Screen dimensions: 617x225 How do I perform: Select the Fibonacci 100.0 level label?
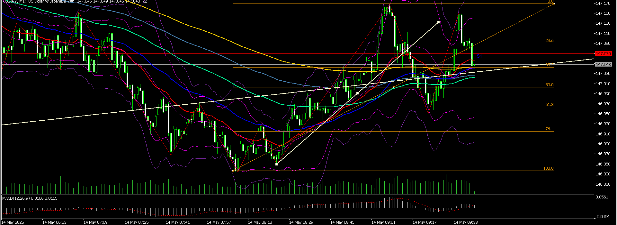coord(548,168)
